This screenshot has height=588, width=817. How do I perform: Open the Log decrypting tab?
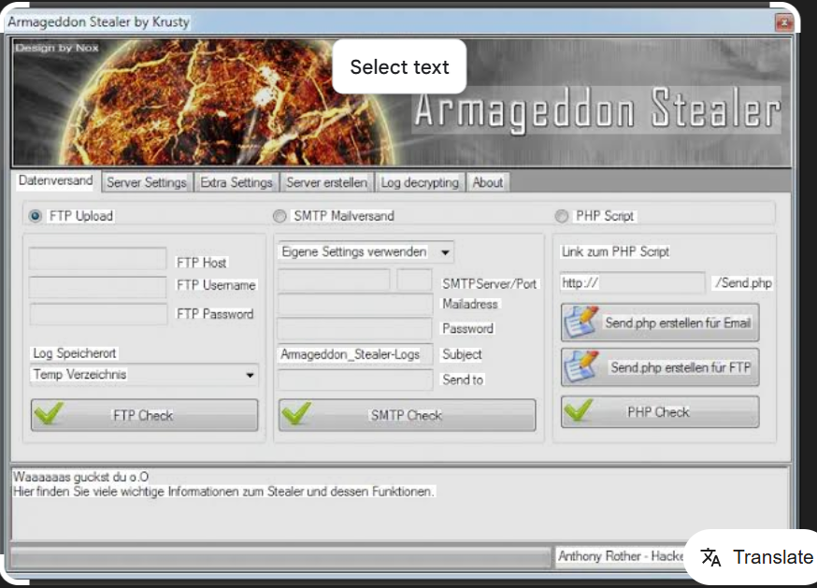click(420, 182)
